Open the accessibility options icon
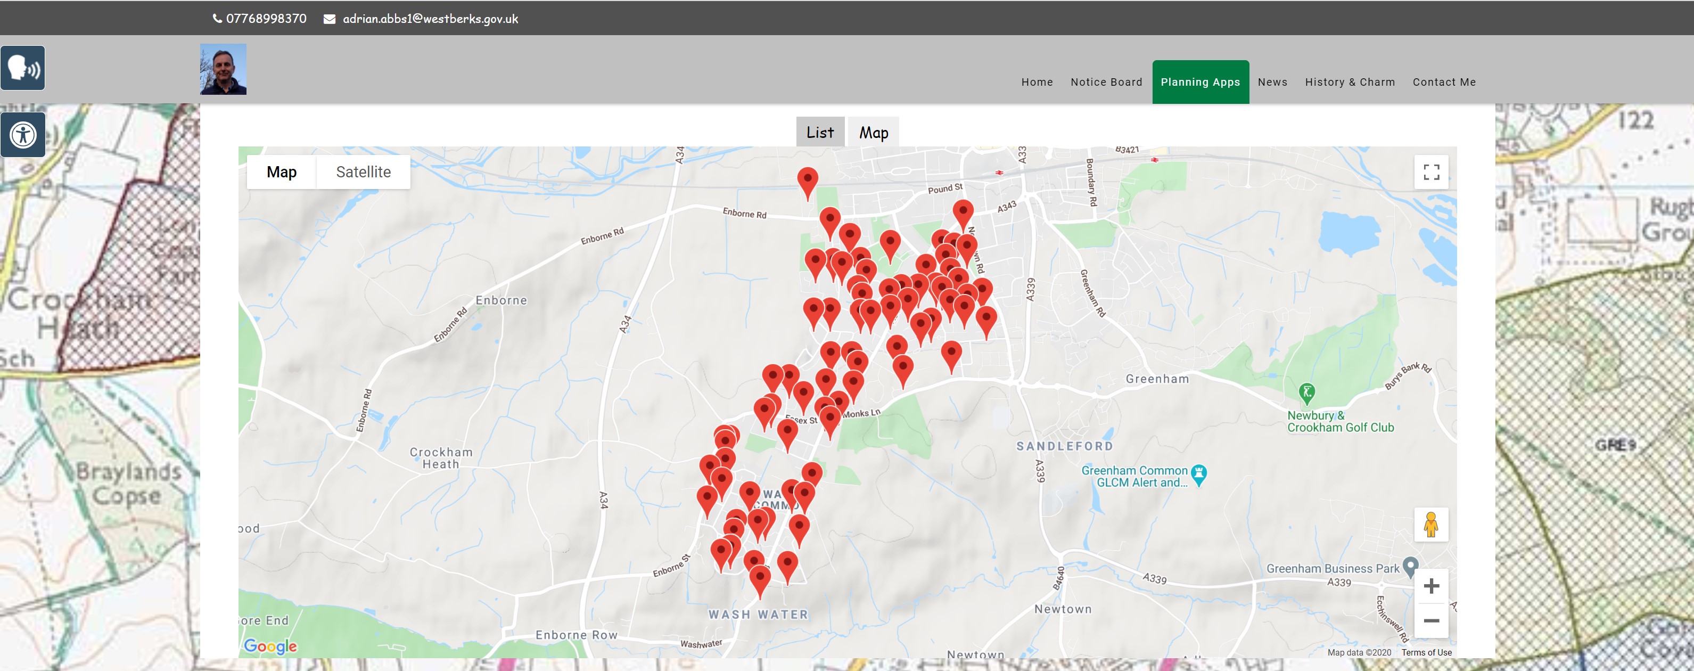The width and height of the screenshot is (1694, 671). [x=23, y=135]
